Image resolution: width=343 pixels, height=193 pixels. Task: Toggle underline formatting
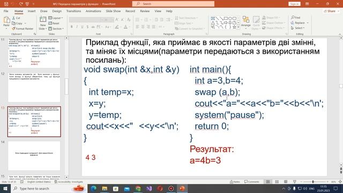82,27
